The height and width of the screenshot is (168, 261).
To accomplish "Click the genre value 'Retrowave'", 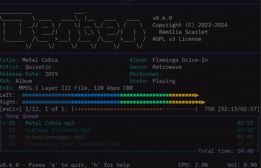I will click(167, 67).
